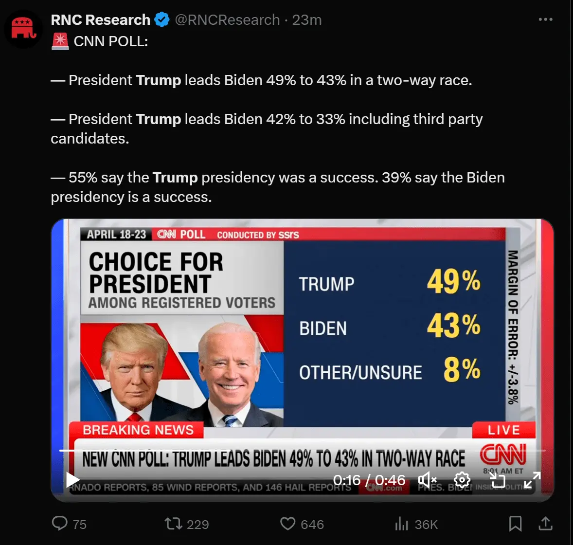Click the share post upload icon

546,524
